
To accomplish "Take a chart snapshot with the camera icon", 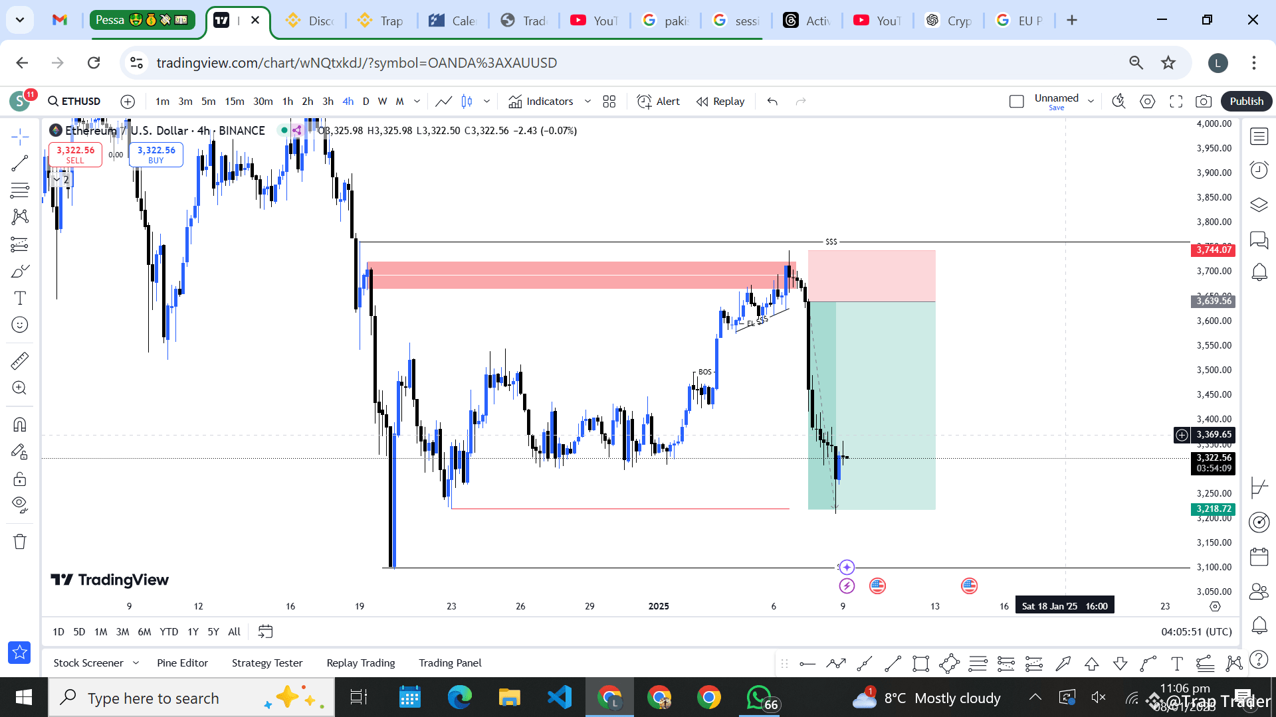I will click(1205, 101).
